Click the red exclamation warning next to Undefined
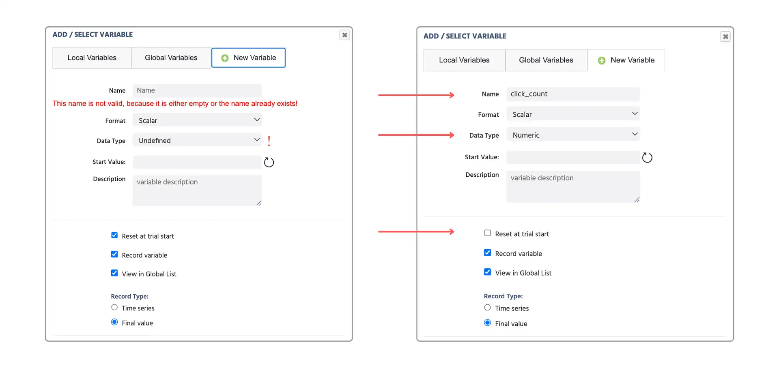 click(x=269, y=141)
